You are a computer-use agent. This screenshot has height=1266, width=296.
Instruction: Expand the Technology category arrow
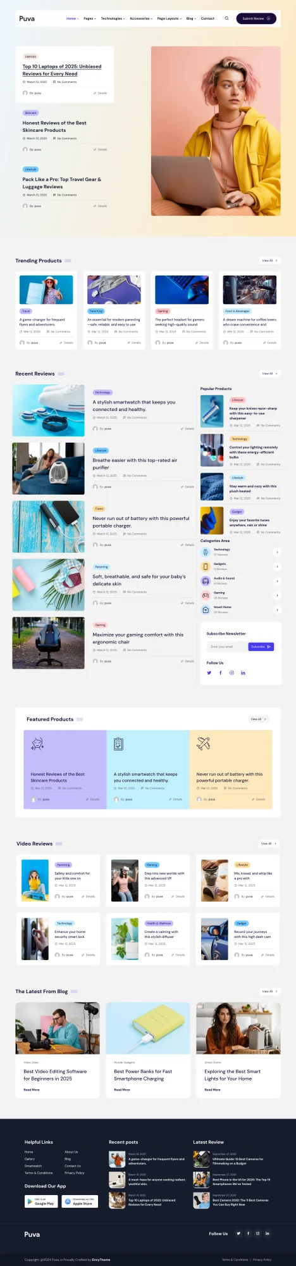coord(277,552)
